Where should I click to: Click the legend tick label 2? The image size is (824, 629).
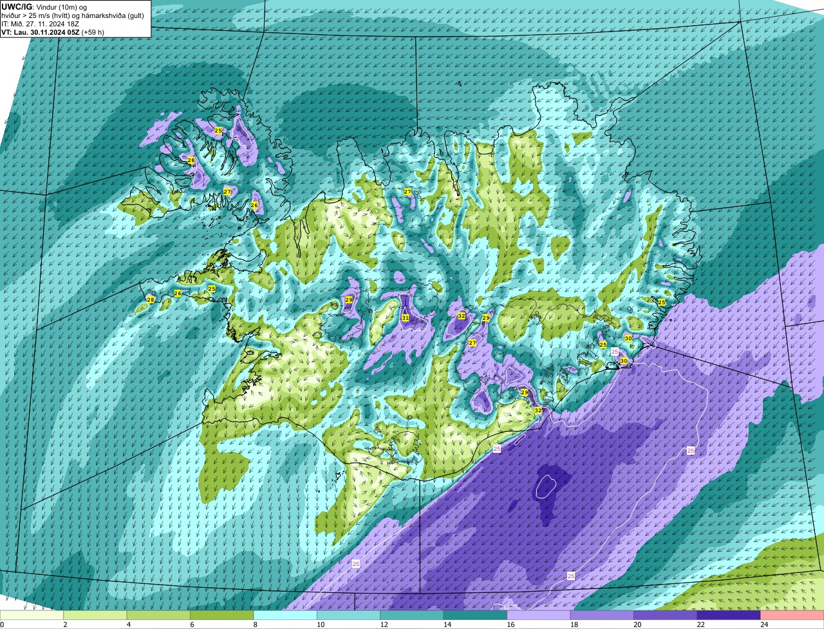tap(64, 624)
